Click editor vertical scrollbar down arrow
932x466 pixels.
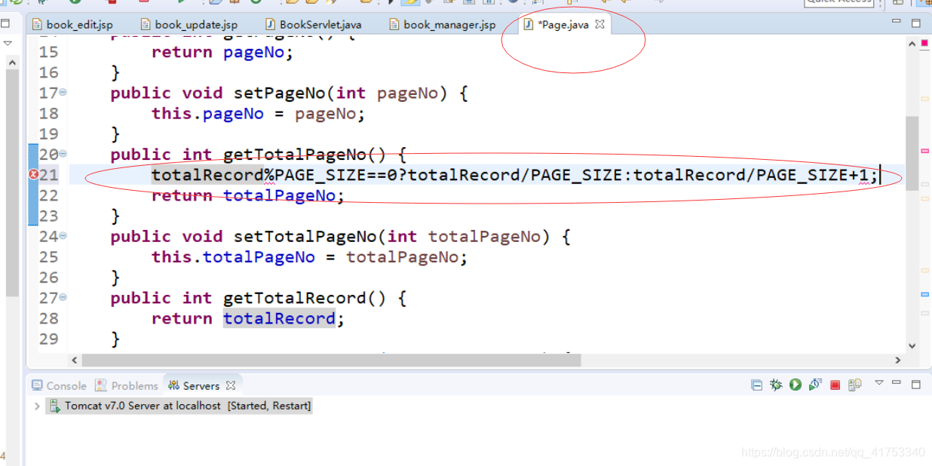pyautogui.click(x=912, y=346)
